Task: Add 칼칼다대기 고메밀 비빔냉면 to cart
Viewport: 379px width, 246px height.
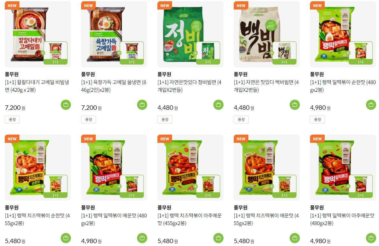Action: pyautogui.click(x=66, y=105)
